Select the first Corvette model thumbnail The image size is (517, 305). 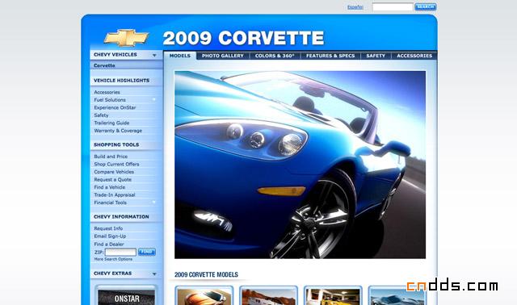coord(204,296)
